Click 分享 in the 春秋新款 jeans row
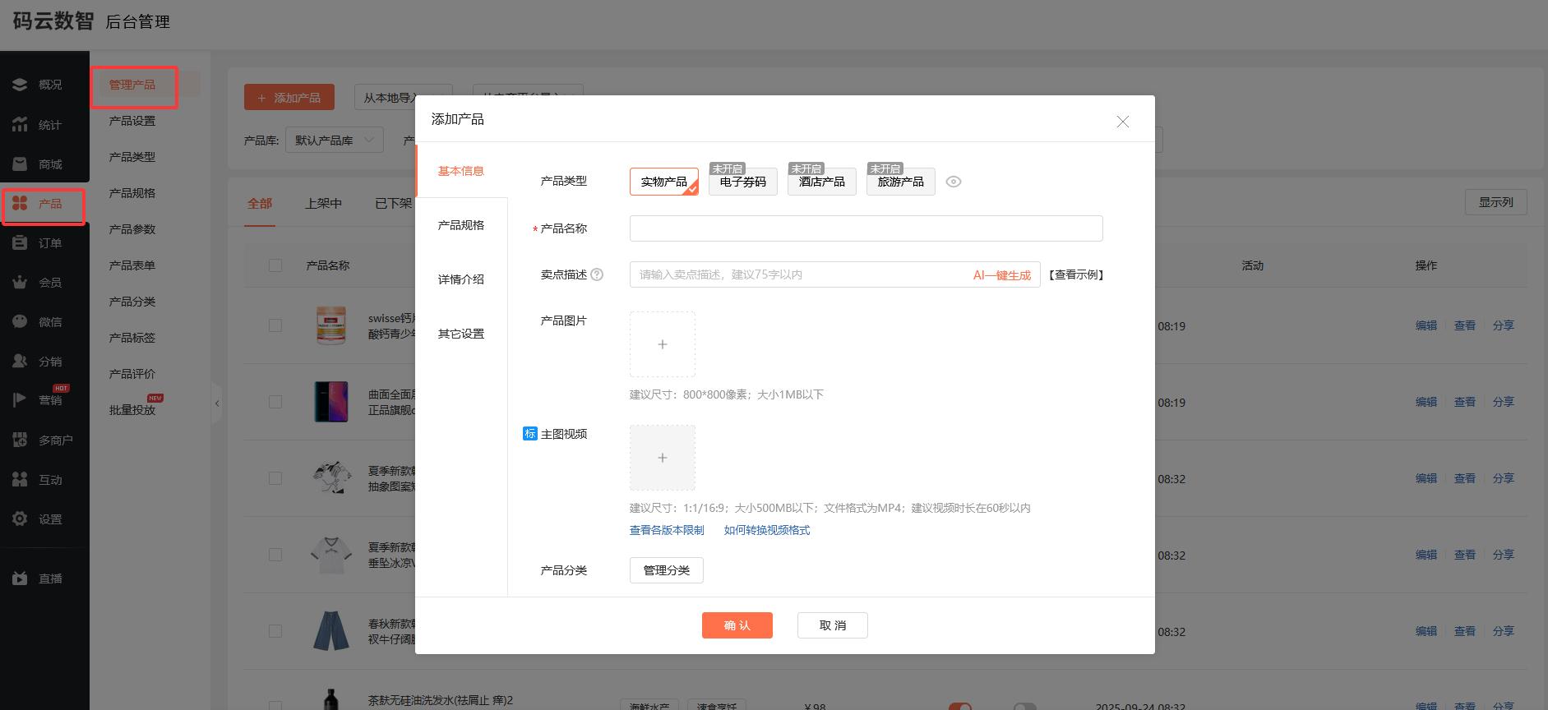Image resolution: width=1548 pixels, height=710 pixels. [1504, 631]
